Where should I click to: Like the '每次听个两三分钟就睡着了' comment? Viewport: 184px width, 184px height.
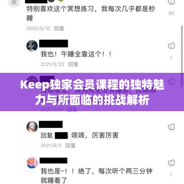[x=171, y=163]
